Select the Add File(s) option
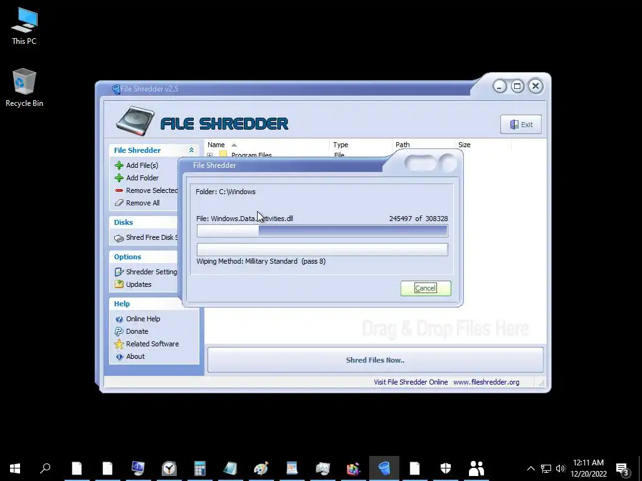 pyautogui.click(x=142, y=165)
